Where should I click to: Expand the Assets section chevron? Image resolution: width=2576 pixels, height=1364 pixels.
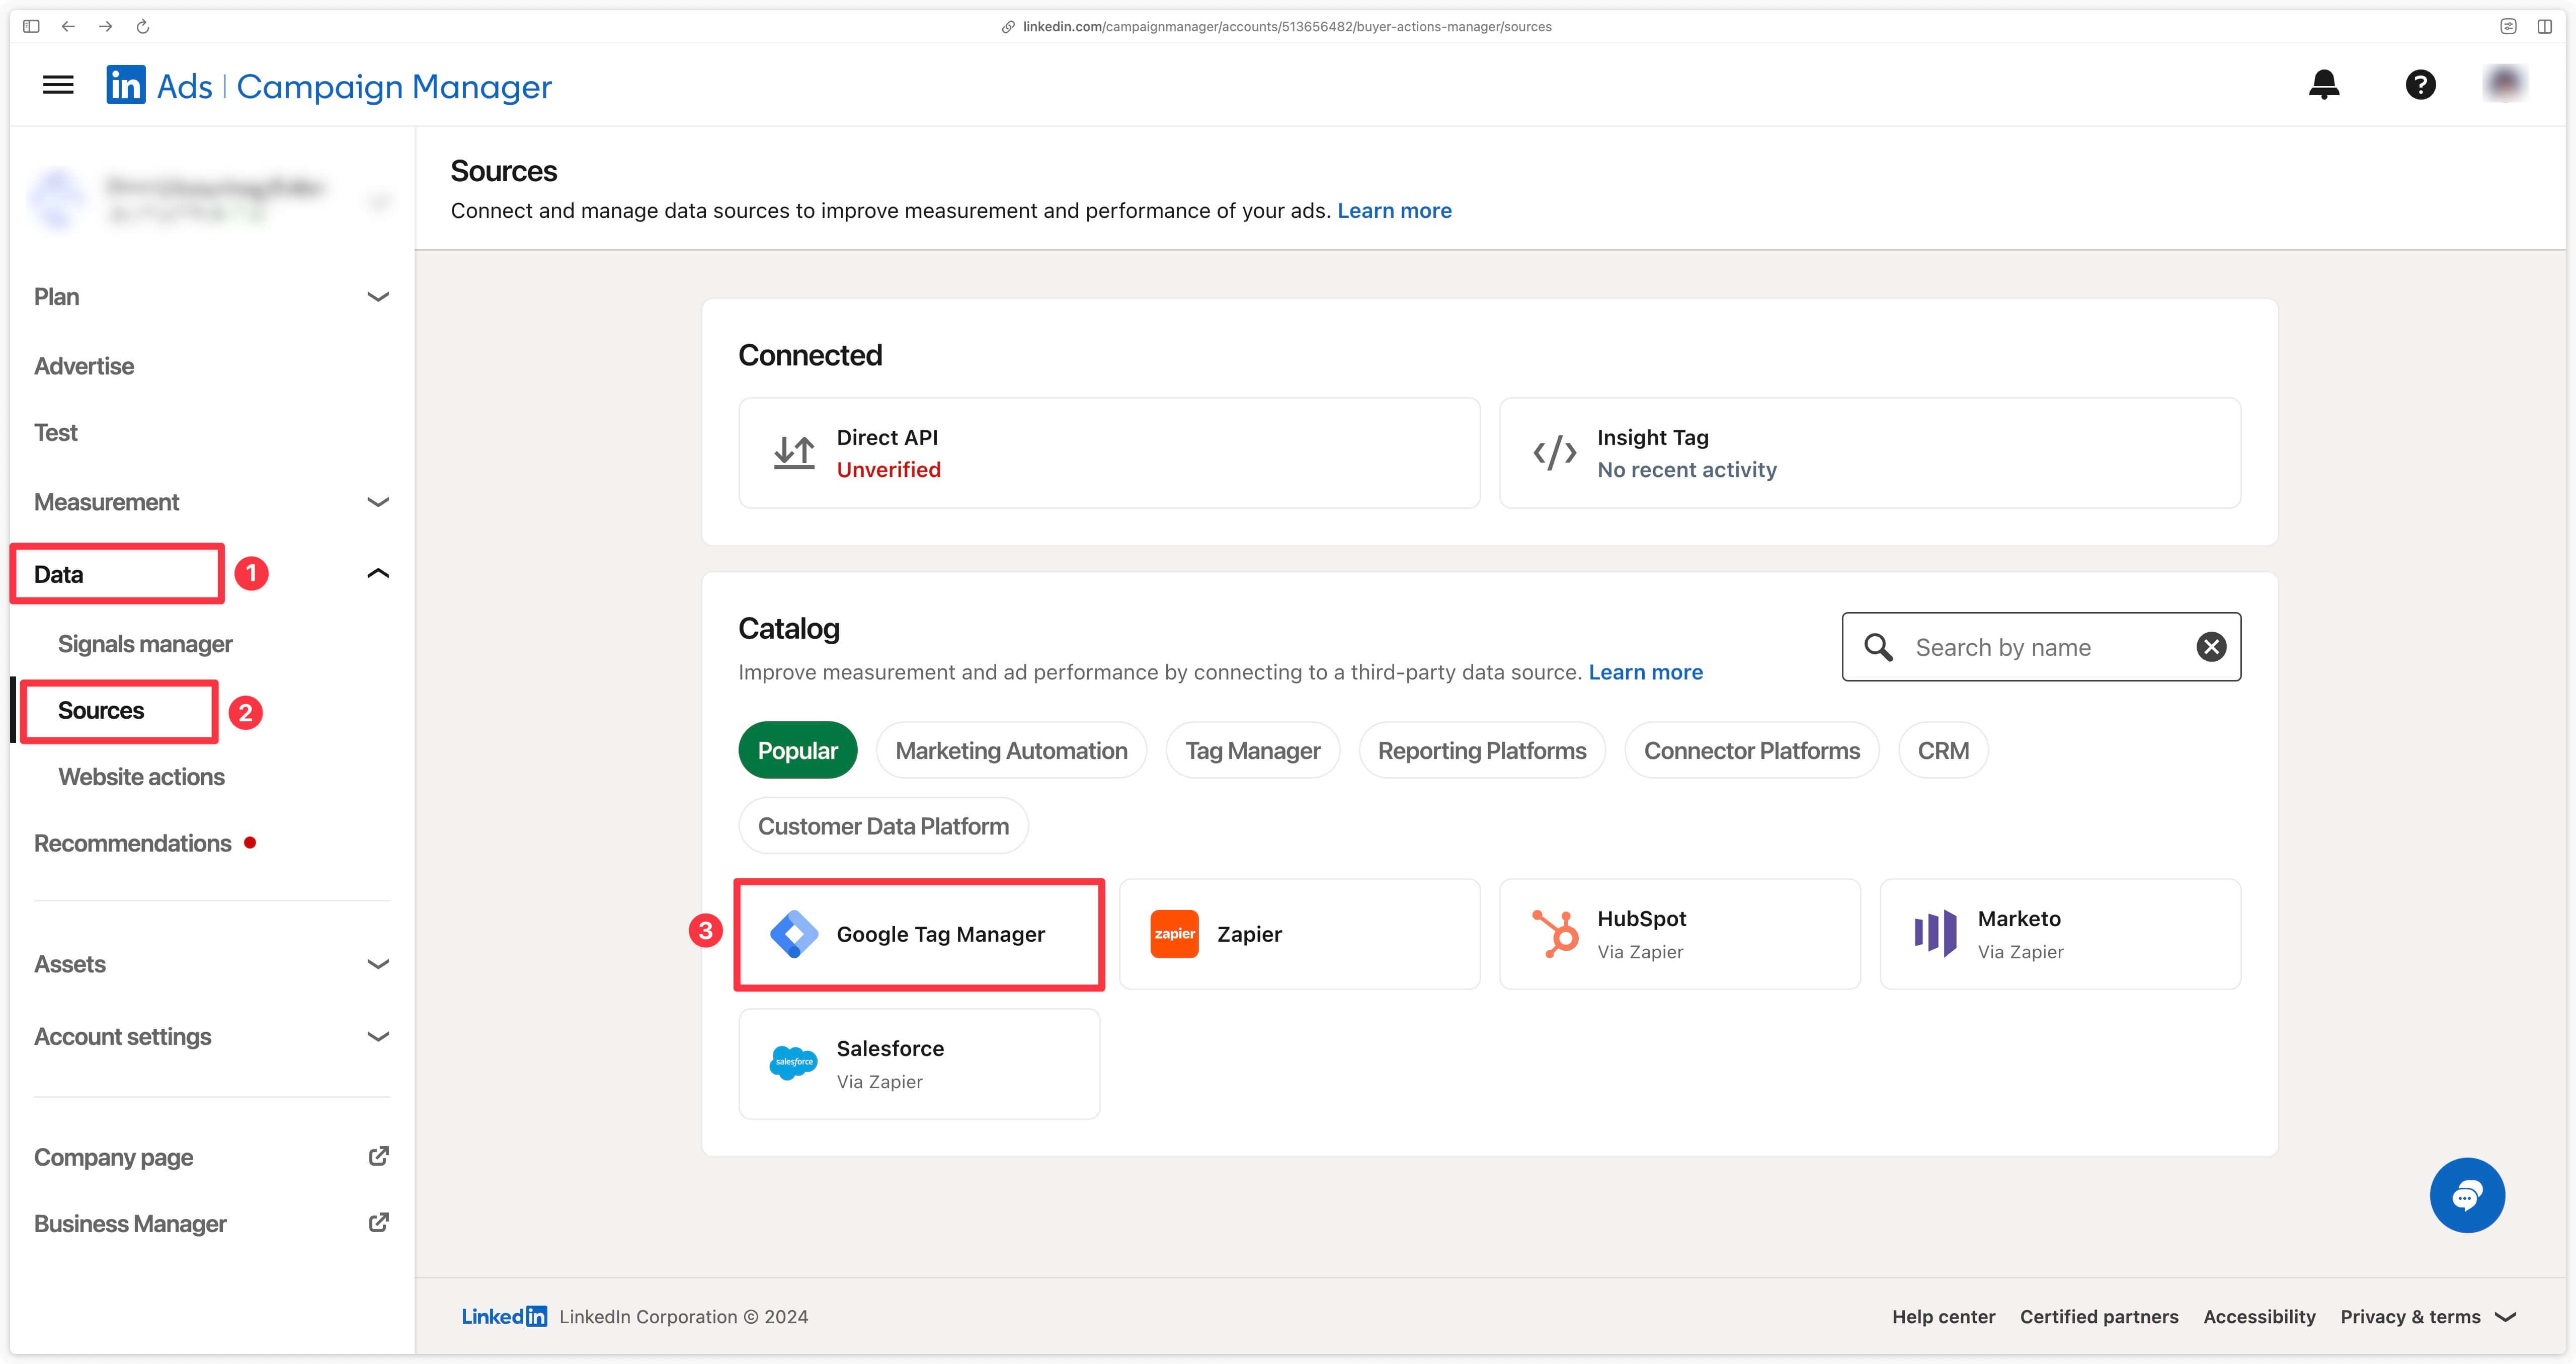coord(378,965)
